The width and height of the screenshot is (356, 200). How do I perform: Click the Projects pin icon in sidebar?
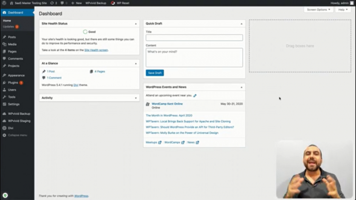pos(4,66)
